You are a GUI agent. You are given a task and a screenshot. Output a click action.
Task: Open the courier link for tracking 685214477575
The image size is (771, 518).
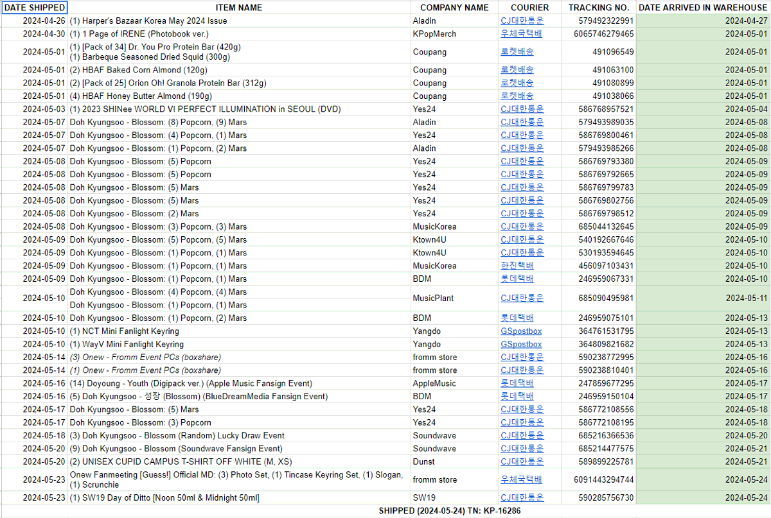click(522, 449)
